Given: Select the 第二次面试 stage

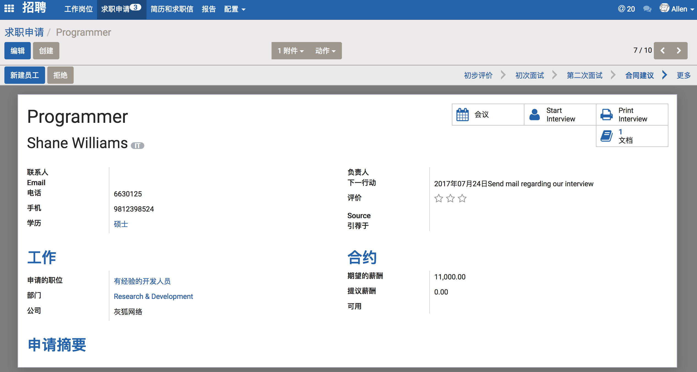Looking at the screenshot, I should tap(584, 75).
